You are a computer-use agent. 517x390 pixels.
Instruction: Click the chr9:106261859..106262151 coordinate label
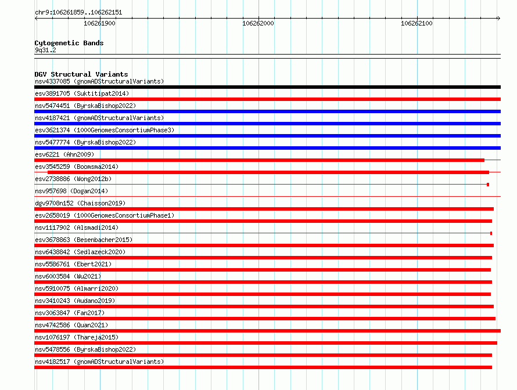pos(78,13)
